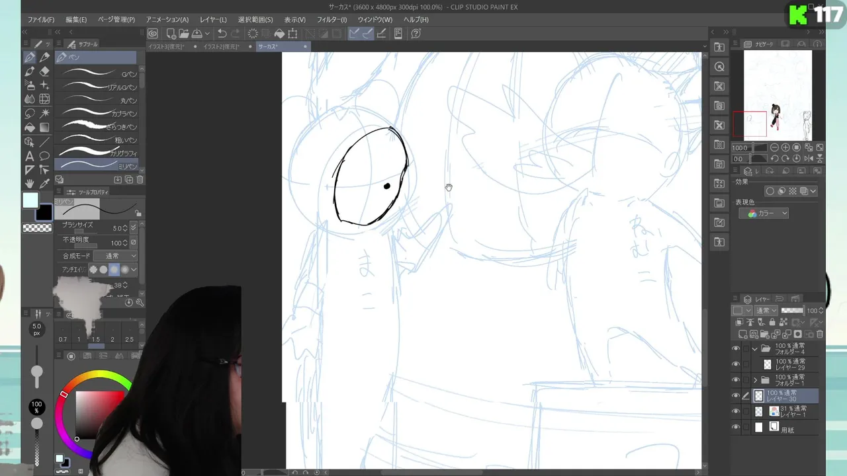Select the Gradient tool
The width and height of the screenshot is (847, 476).
44,128
